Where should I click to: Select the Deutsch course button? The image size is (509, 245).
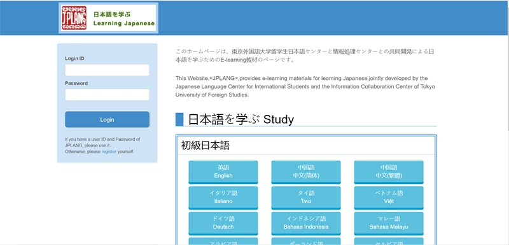(x=223, y=223)
